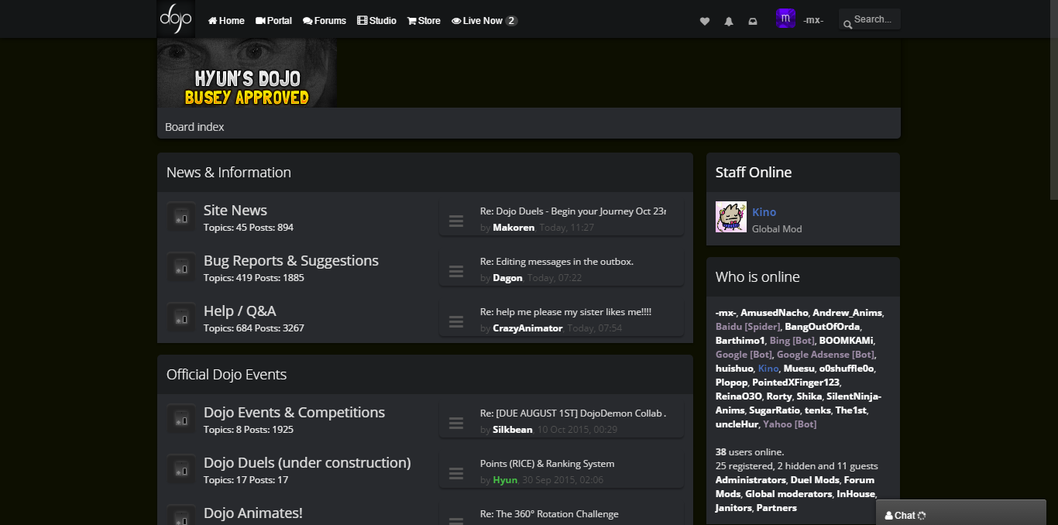Open the Studio navigation item
The height and width of the screenshot is (525, 1058).
click(x=376, y=21)
